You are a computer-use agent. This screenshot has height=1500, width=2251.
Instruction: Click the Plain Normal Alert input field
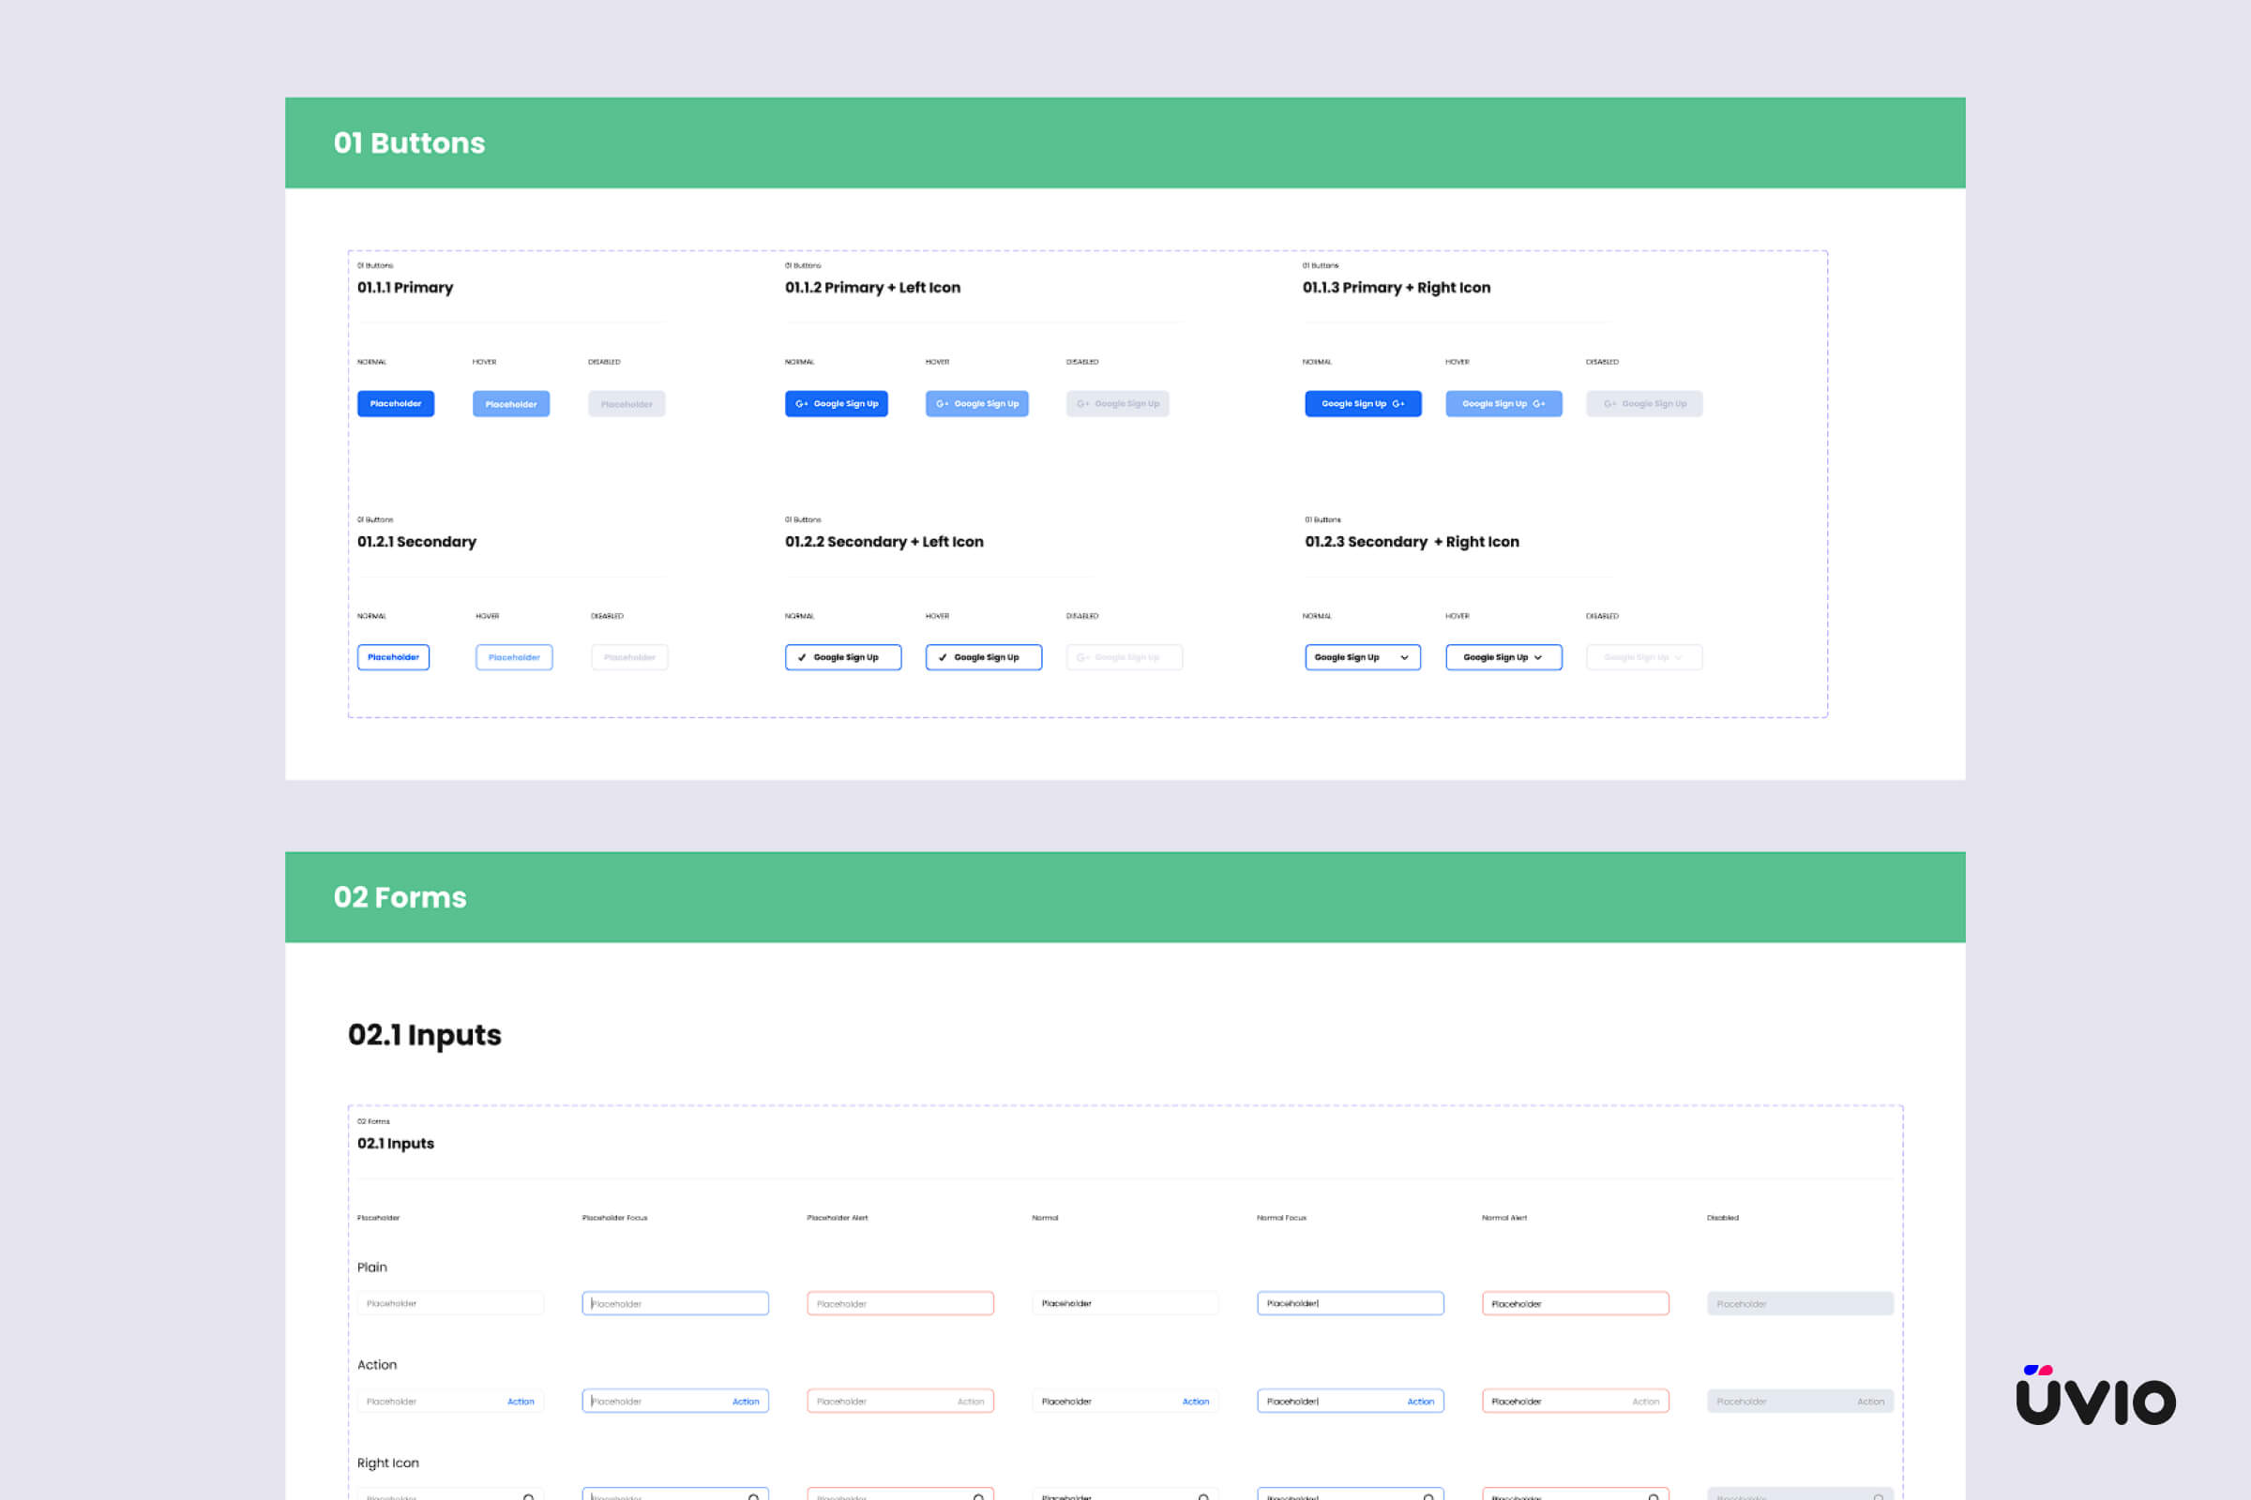click(x=1575, y=1303)
